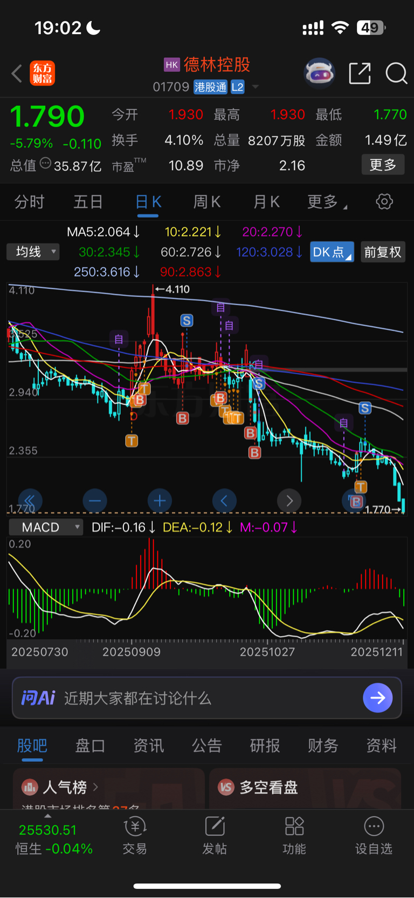Tap the L2 level badge

tap(237, 87)
